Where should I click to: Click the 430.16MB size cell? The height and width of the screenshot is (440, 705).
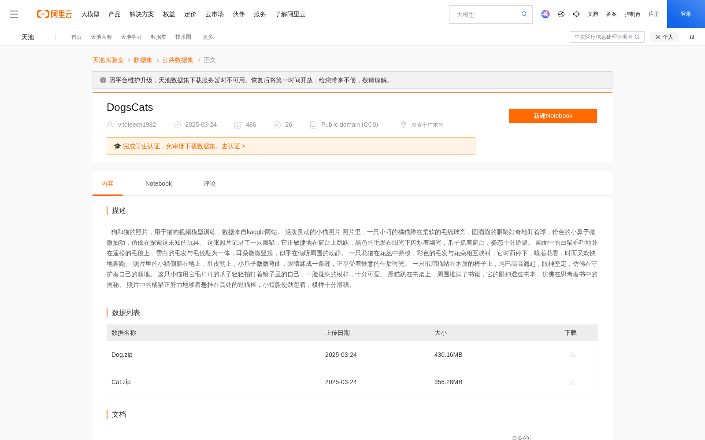pos(448,355)
